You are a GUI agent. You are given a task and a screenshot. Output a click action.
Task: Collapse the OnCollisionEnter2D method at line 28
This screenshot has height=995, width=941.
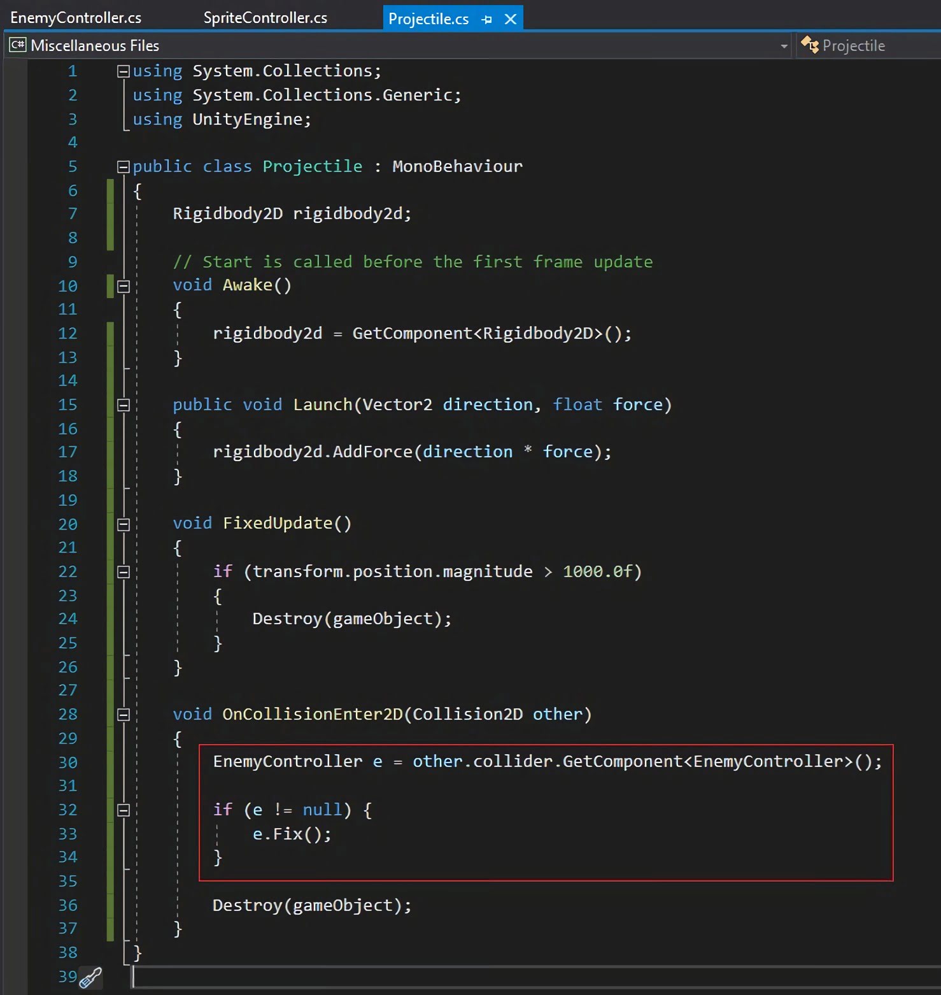tap(124, 715)
